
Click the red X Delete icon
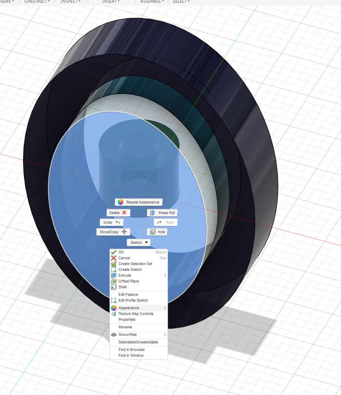(124, 213)
